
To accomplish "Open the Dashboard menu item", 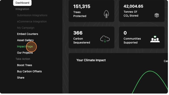I will point(22,3).
